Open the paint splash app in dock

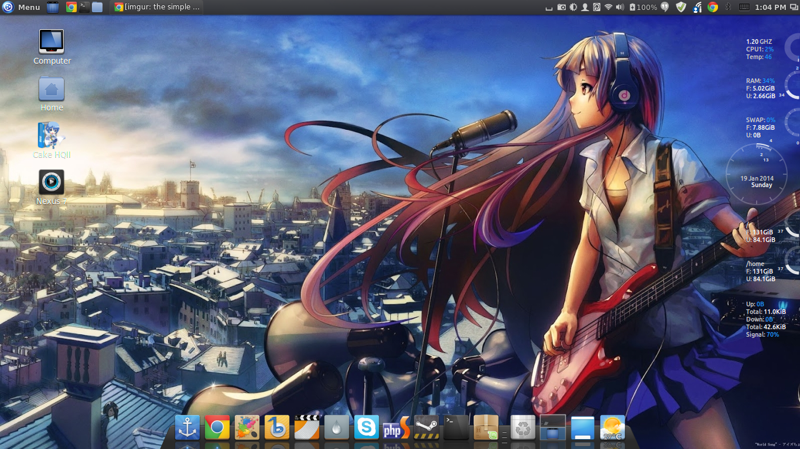point(247,428)
